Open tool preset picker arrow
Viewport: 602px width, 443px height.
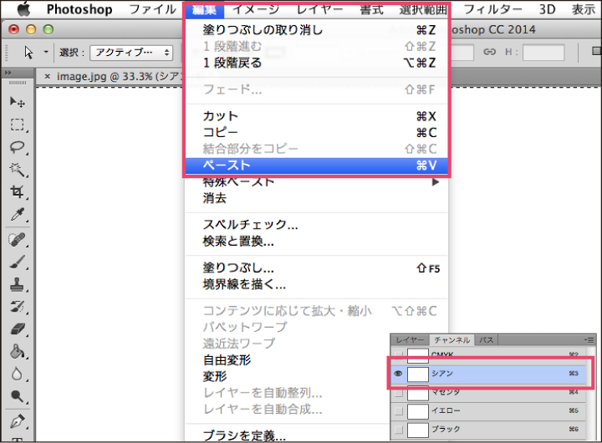(46, 52)
